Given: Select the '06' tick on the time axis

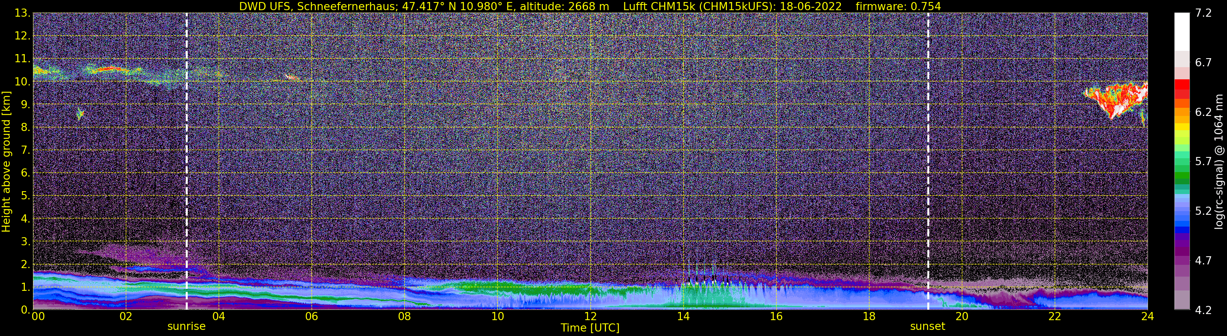Looking at the screenshot, I should coord(312,316).
